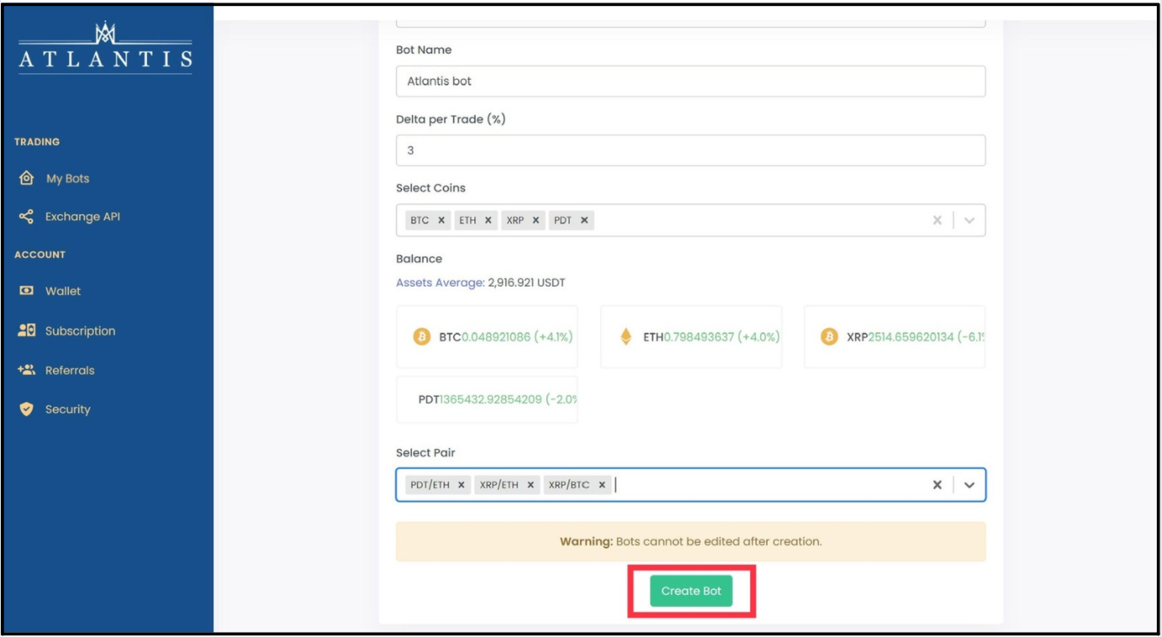Click the Security shield icon
Image resolution: width=1162 pixels, height=637 pixels.
(x=26, y=409)
